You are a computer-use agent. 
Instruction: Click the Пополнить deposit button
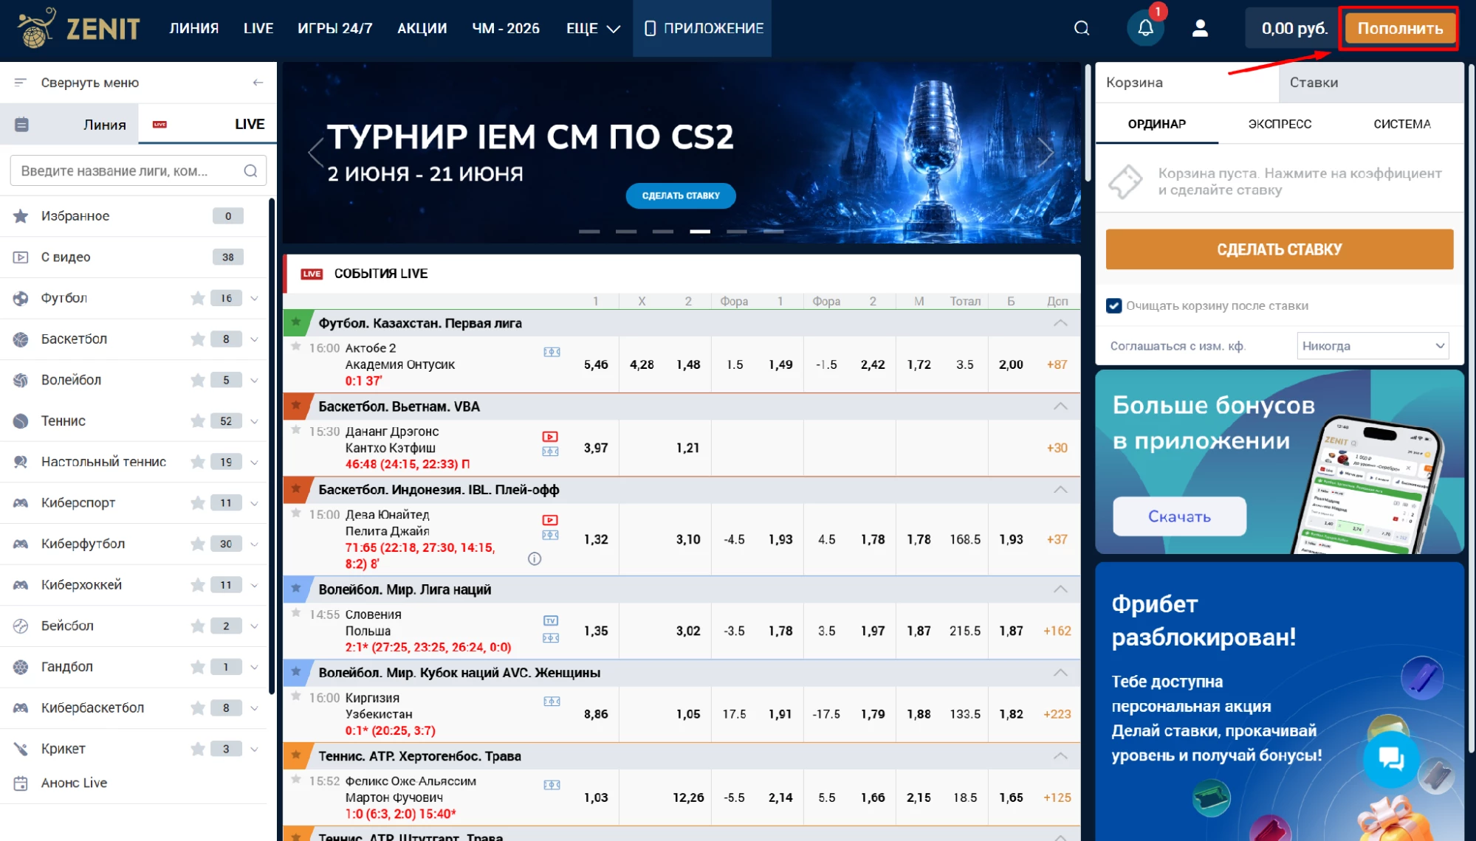(1399, 28)
